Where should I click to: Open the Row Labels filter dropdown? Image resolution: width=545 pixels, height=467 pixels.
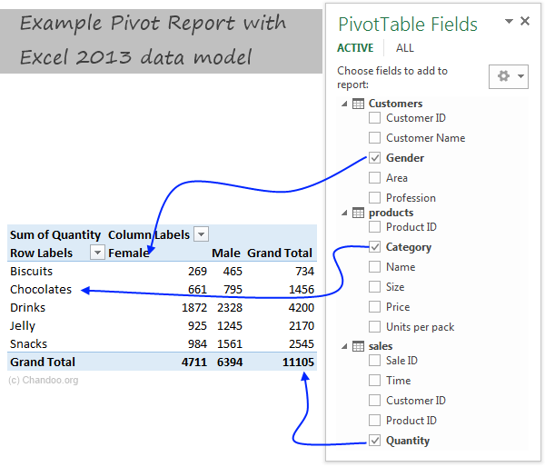pos(97,253)
